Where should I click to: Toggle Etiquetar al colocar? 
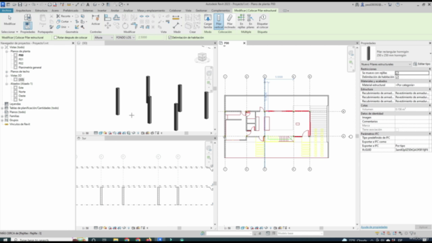coord(263,22)
